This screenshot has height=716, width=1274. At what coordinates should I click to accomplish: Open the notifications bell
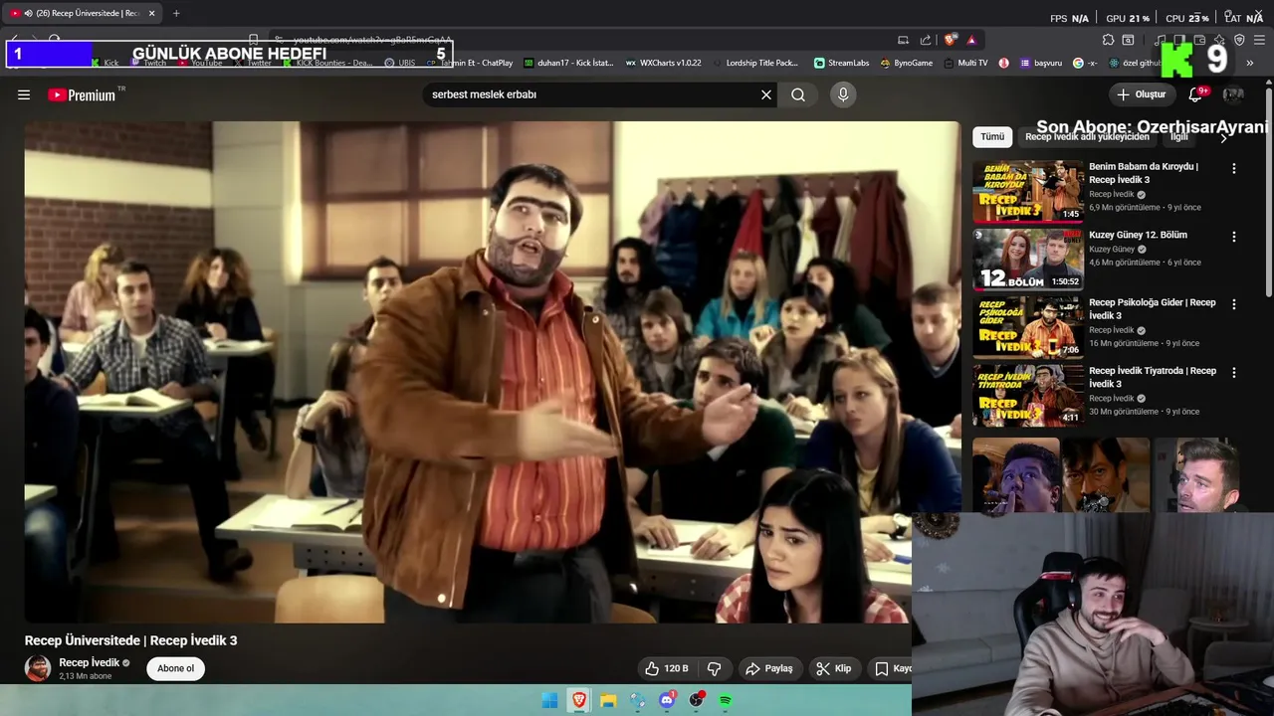pos(1196,94)
